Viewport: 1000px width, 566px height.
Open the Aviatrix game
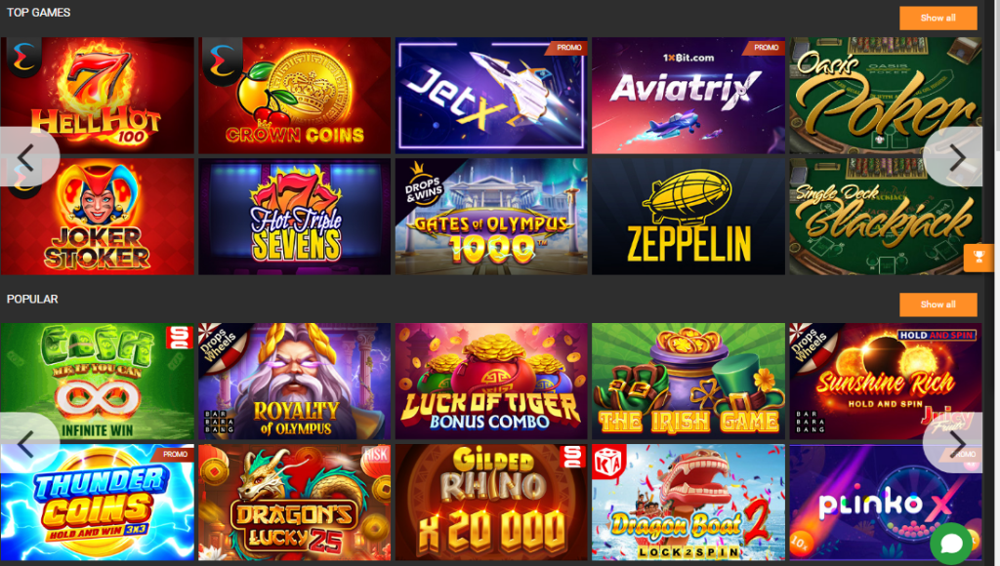688,95
